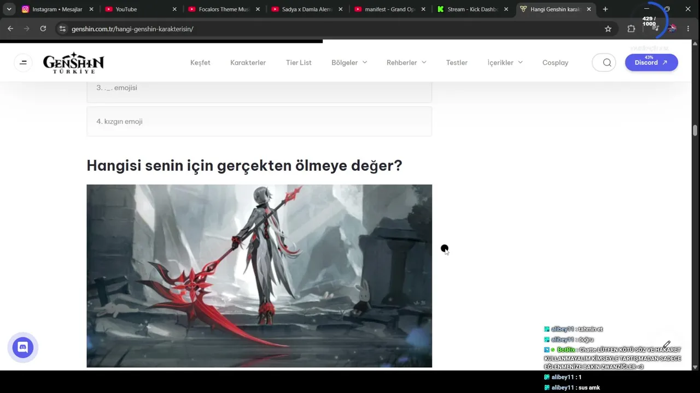Viewport: 700px width, 393px height.
Task: Go back to the previous page
Action: (10, 29)
